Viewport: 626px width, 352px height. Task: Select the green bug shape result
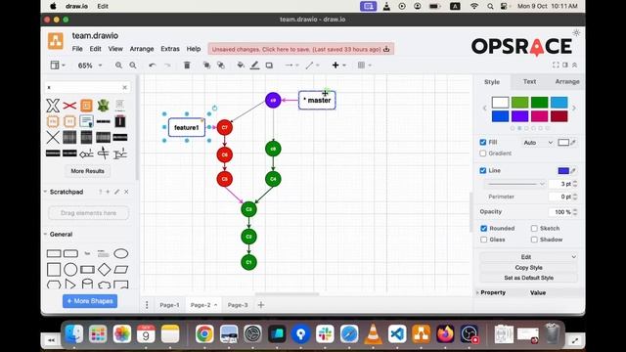coord(103,106)
